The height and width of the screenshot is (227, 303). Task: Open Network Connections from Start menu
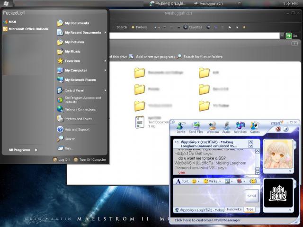click(x=76, y=109)
